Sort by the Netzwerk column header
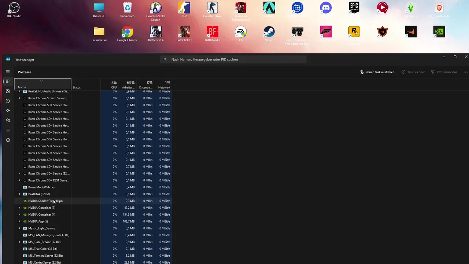 tap(163, 84)
